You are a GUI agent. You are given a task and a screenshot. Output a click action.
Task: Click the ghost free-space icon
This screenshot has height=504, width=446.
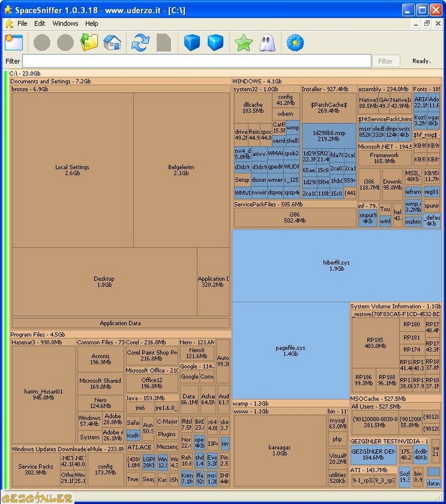pyautogui.click(x=267, y=42)
